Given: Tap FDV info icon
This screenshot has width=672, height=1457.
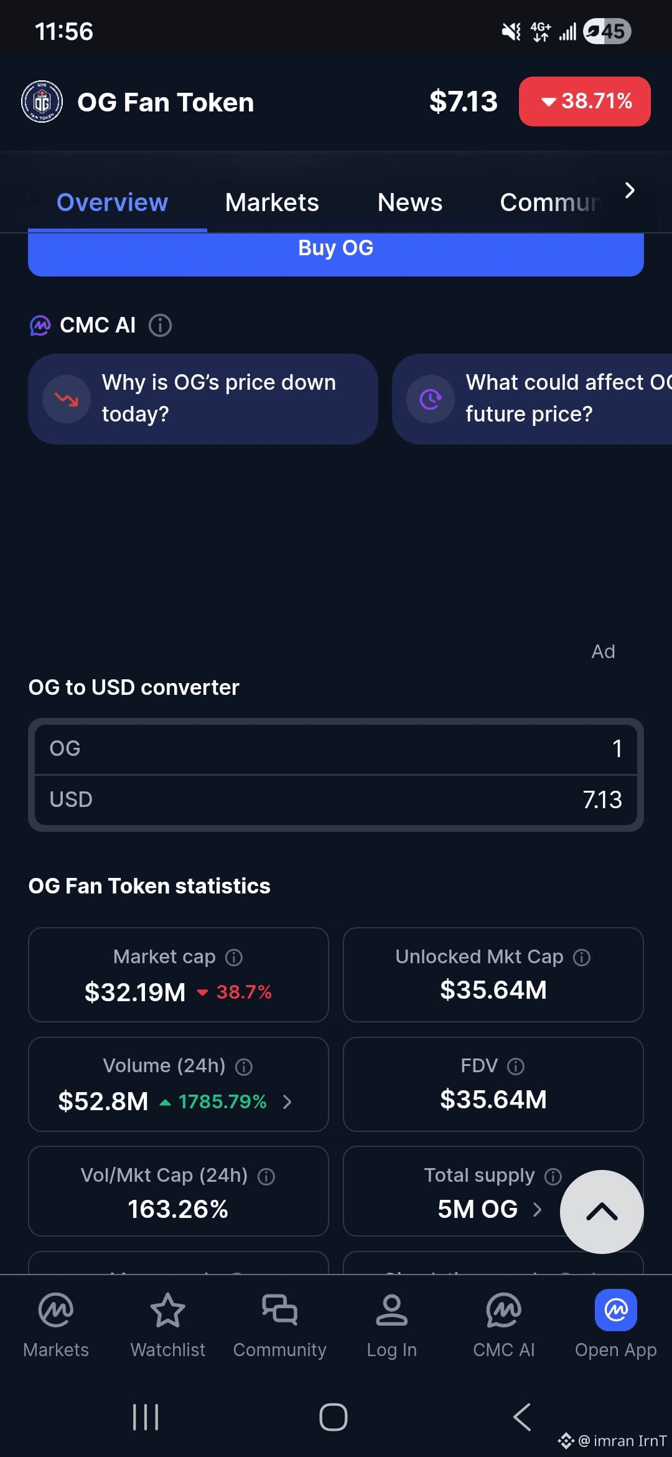Looking at the screenshot, I should pos(516,1067).
